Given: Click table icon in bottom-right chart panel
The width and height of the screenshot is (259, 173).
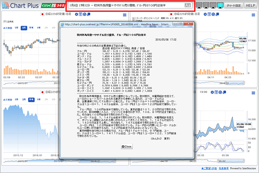Looking at the screenshot, I should point(216,92).
